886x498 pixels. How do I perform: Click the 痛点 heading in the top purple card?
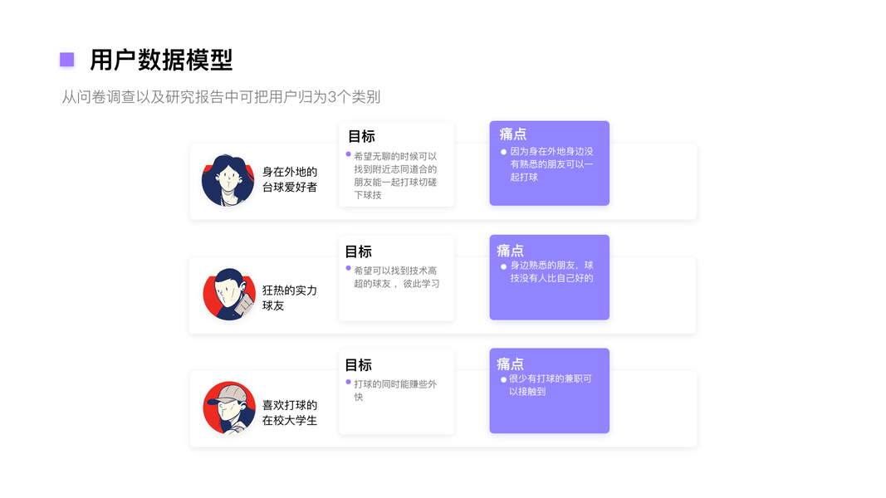(x=513, y=134)
